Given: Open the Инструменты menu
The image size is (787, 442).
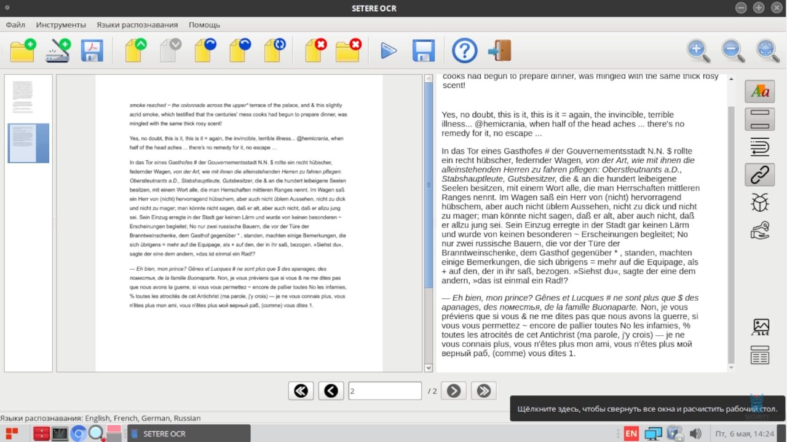Looking at the screenshot, I should pos(61,25).
